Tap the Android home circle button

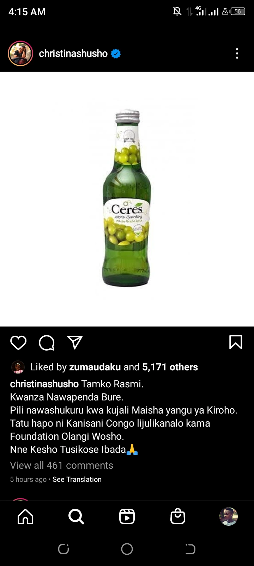click(x=127, y=549)
